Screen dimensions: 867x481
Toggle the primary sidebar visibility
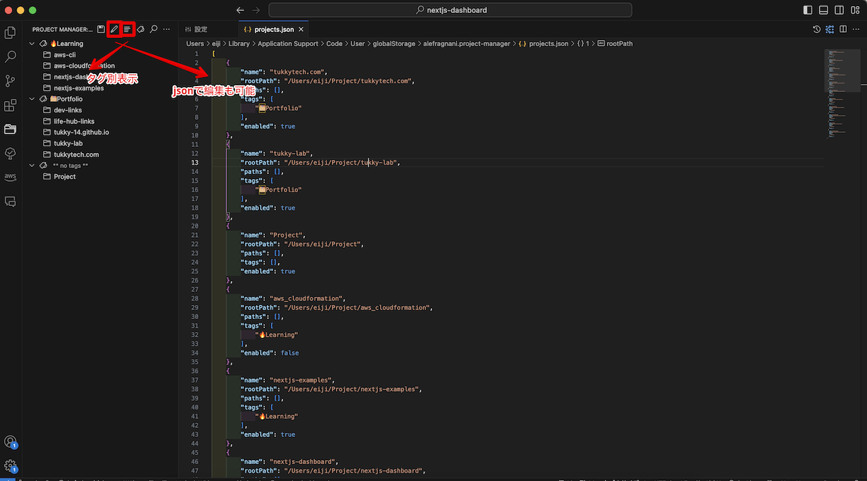tap(807, 10)
